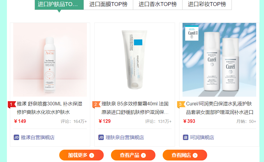
Task: Load more products with 加载更多
Action: coord(81,155)
